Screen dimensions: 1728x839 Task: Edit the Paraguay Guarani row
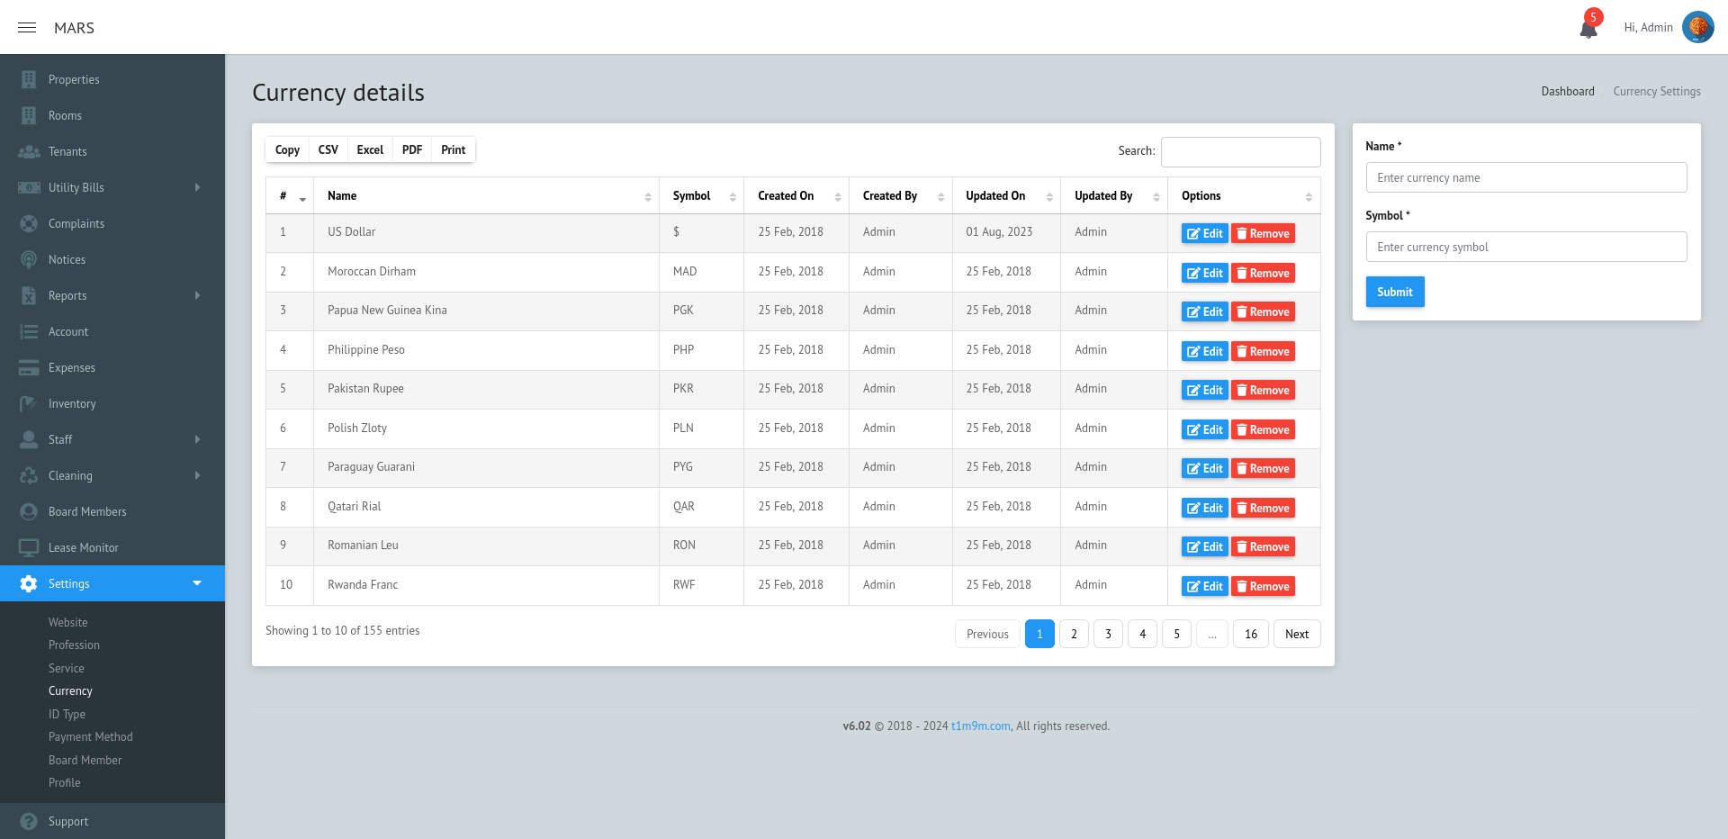tap(1204, 468)
